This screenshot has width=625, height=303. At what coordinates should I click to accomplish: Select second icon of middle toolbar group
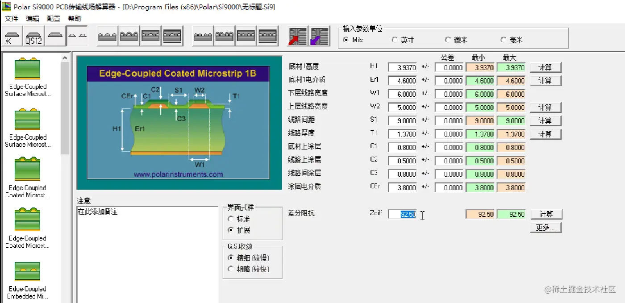coord(129,36)
